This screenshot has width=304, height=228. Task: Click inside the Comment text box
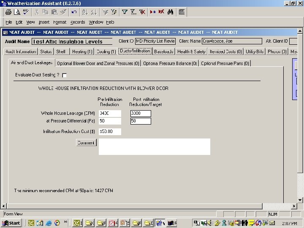(x=155, y=147)
